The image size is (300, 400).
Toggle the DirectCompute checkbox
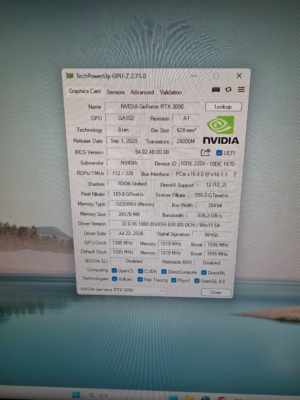tap(164, 272)
